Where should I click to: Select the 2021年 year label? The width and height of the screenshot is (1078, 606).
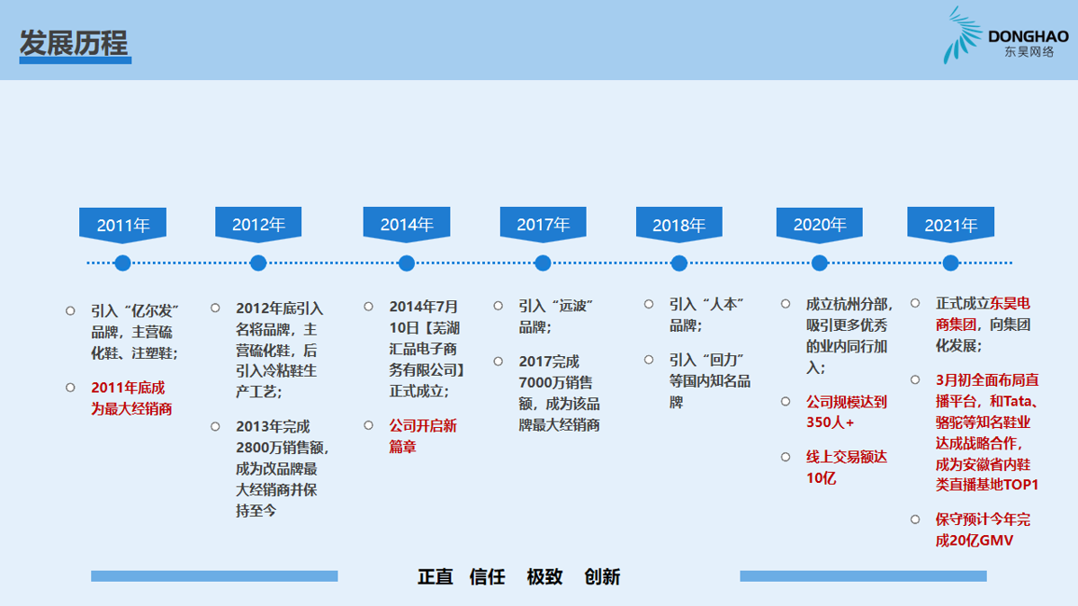(950, 225)
